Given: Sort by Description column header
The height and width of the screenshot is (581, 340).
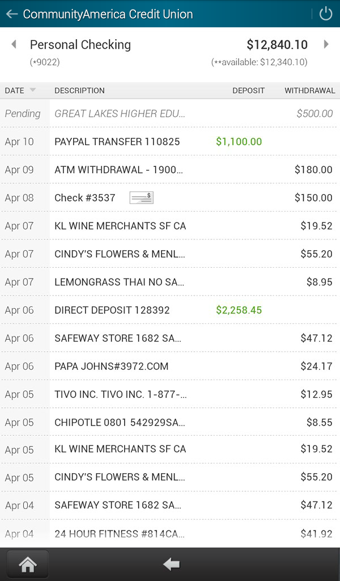Looking at the screenshot, I should (x=79, y=90).
